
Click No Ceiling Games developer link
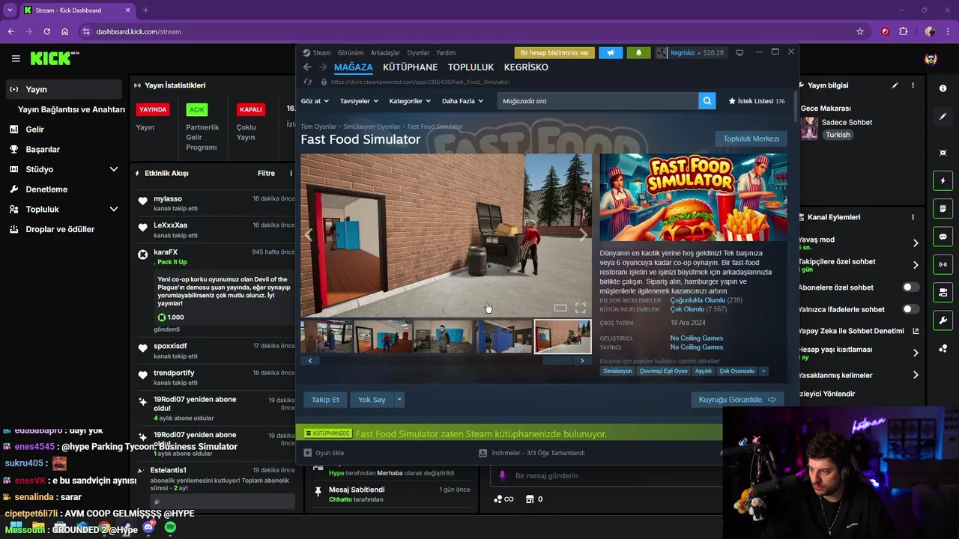(696, 338)
